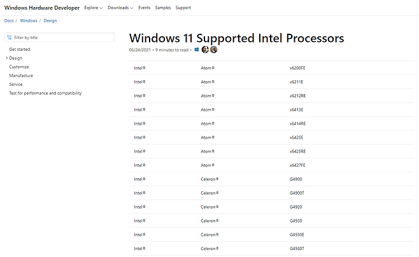The image size is (419, 257).
Task: Select Support in the top navigation
Action: coord(183,8)
